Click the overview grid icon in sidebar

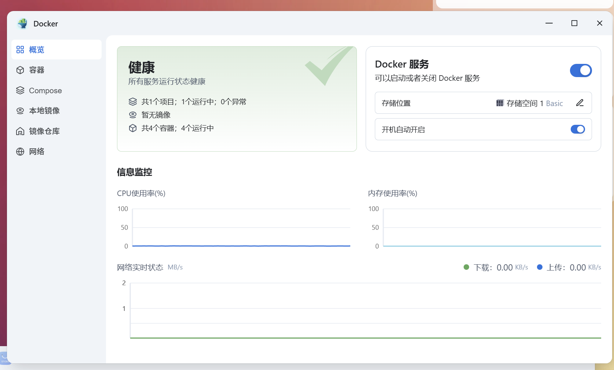[x=20, y=50]
